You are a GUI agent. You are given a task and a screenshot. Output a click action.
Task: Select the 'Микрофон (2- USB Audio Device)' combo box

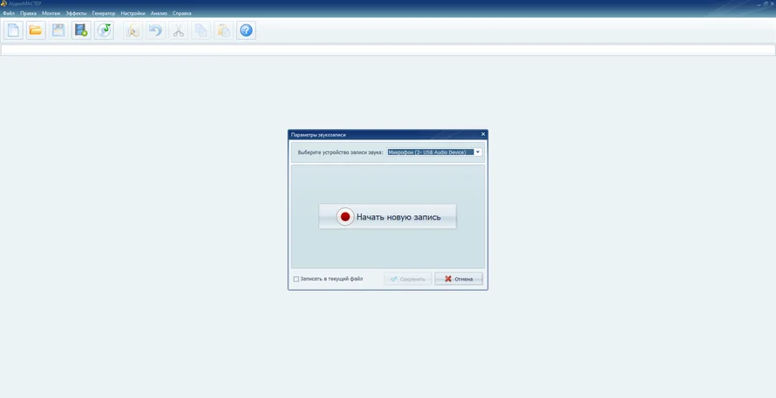point(430,152)
